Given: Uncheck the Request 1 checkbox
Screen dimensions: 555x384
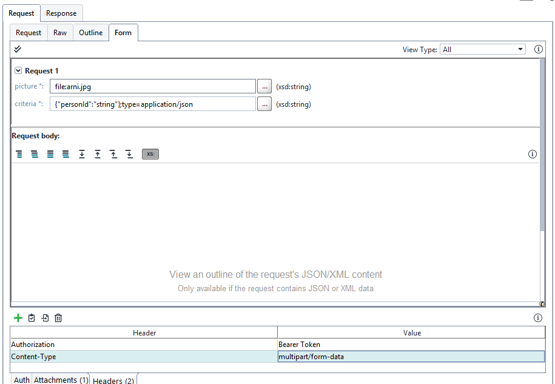Looking at the screenshot, I should coord(18,70).
